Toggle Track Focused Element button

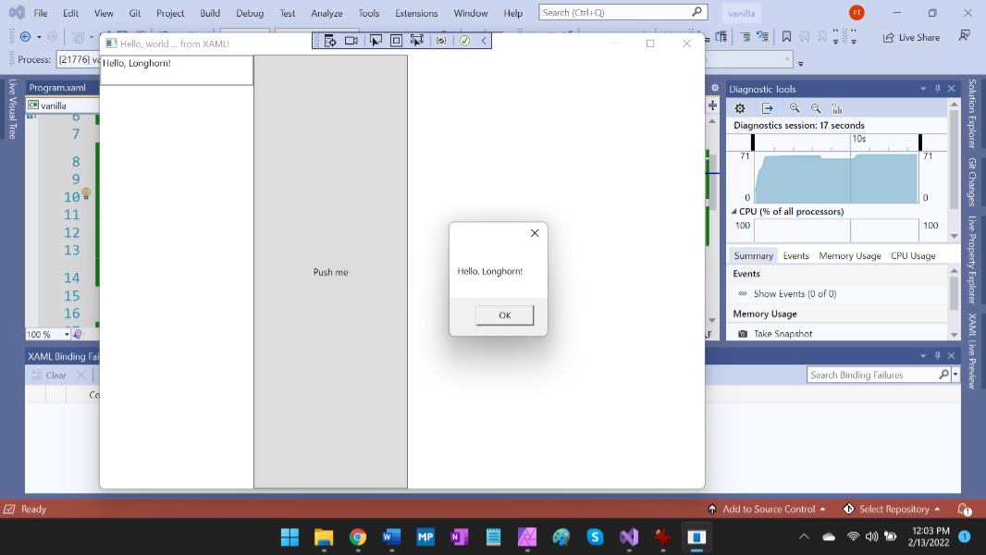click(417, 41)
